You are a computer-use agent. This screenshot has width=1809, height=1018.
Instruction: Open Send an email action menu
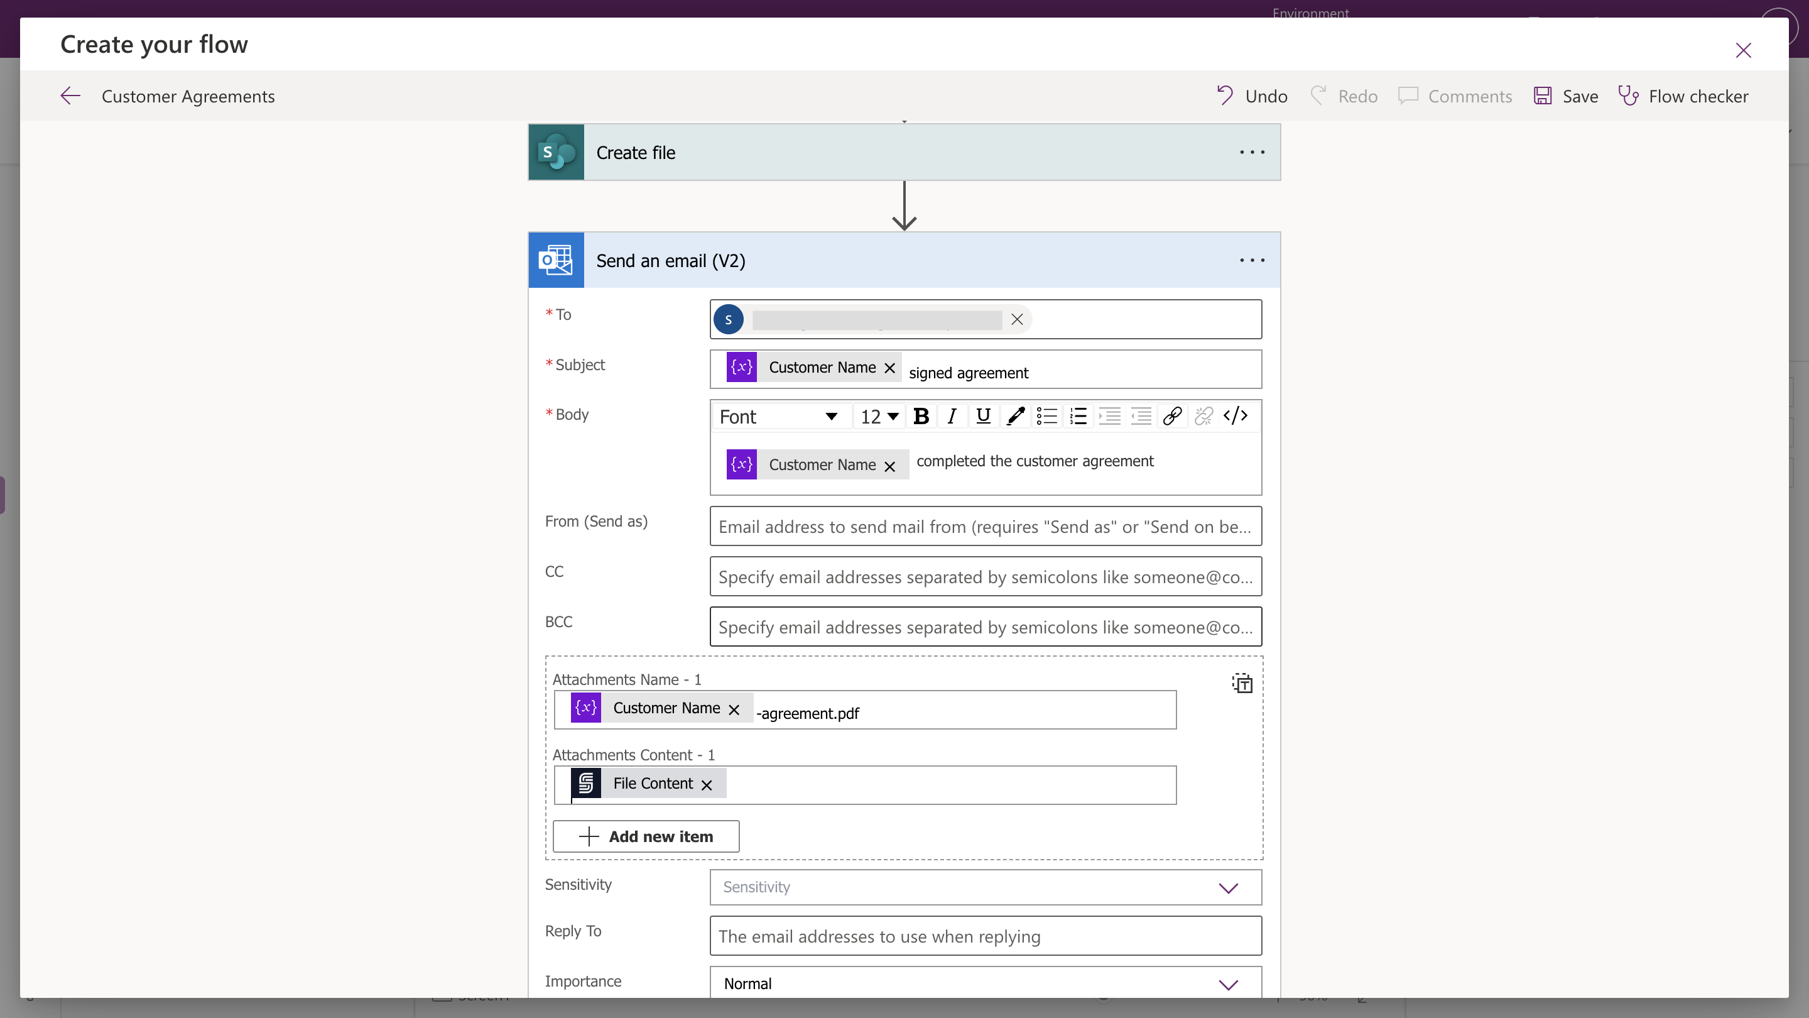(x=1251, y=261)
